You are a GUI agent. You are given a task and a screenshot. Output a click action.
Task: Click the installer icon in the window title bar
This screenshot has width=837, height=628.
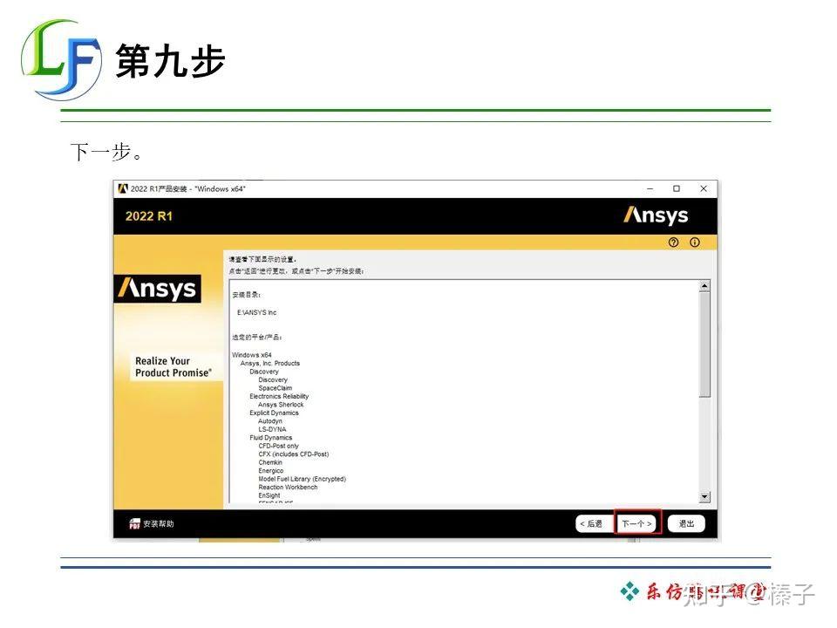(122, 188)
